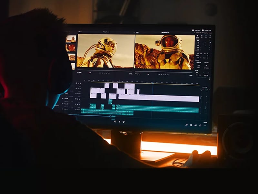Open the dropdown below the source viewer
258x194 pixels.
click(80, 72)
